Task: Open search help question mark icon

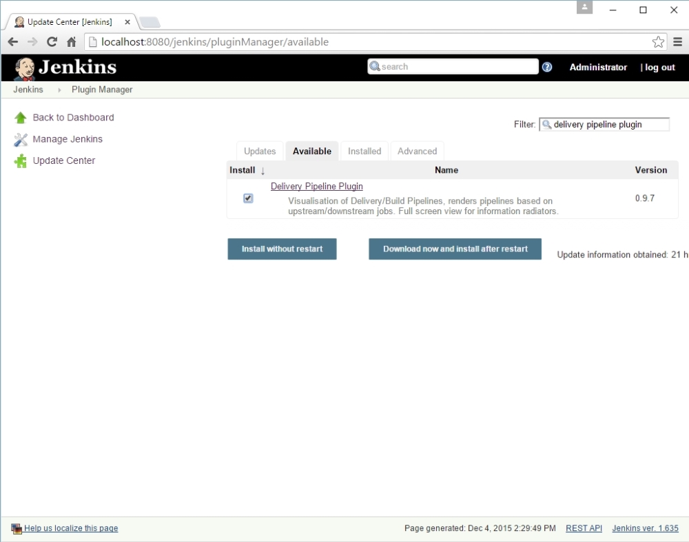Action: coord(547,67)
